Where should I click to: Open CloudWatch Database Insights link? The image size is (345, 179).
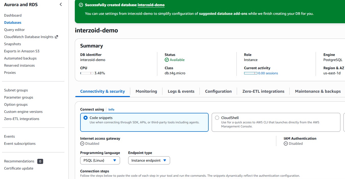click(x=29, y=37)
